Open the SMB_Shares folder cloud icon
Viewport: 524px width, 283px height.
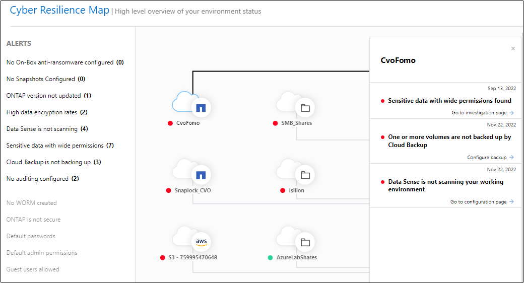pyautogui.click(x=296, y=104)
